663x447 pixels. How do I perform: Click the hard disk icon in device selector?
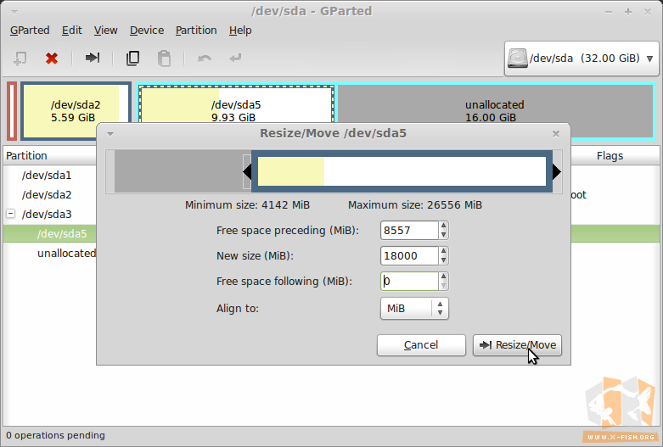(518, 59)
